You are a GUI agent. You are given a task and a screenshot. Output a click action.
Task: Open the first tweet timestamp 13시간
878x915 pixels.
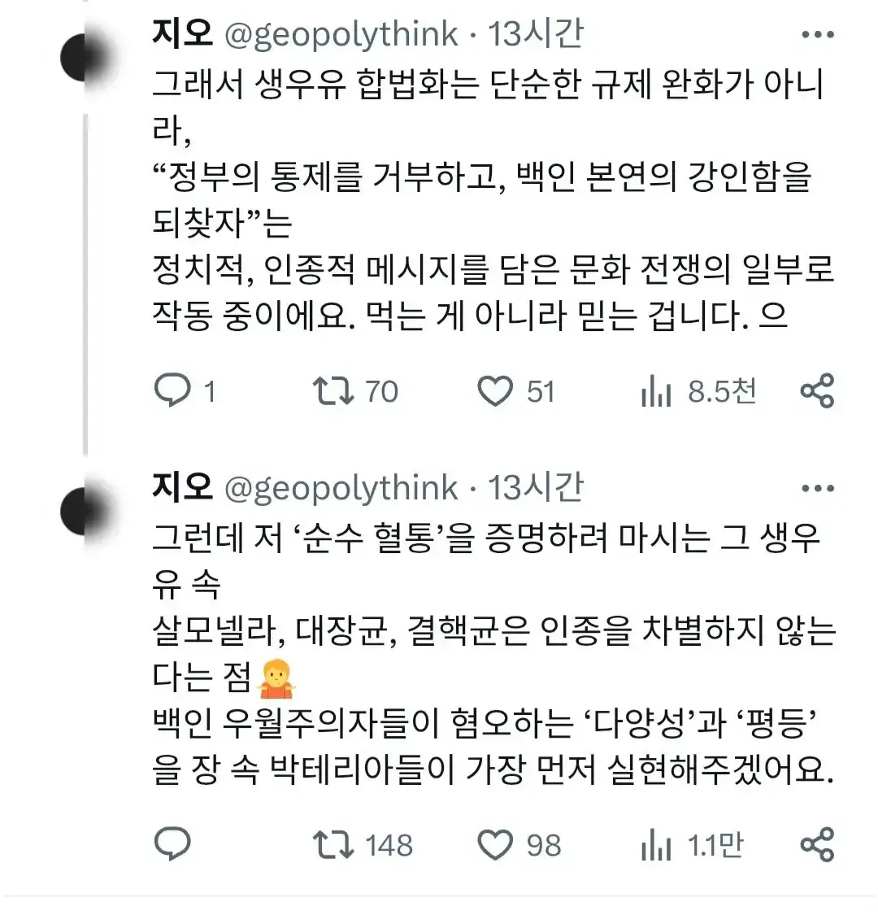pyautogui.click(x=537, y=34)
